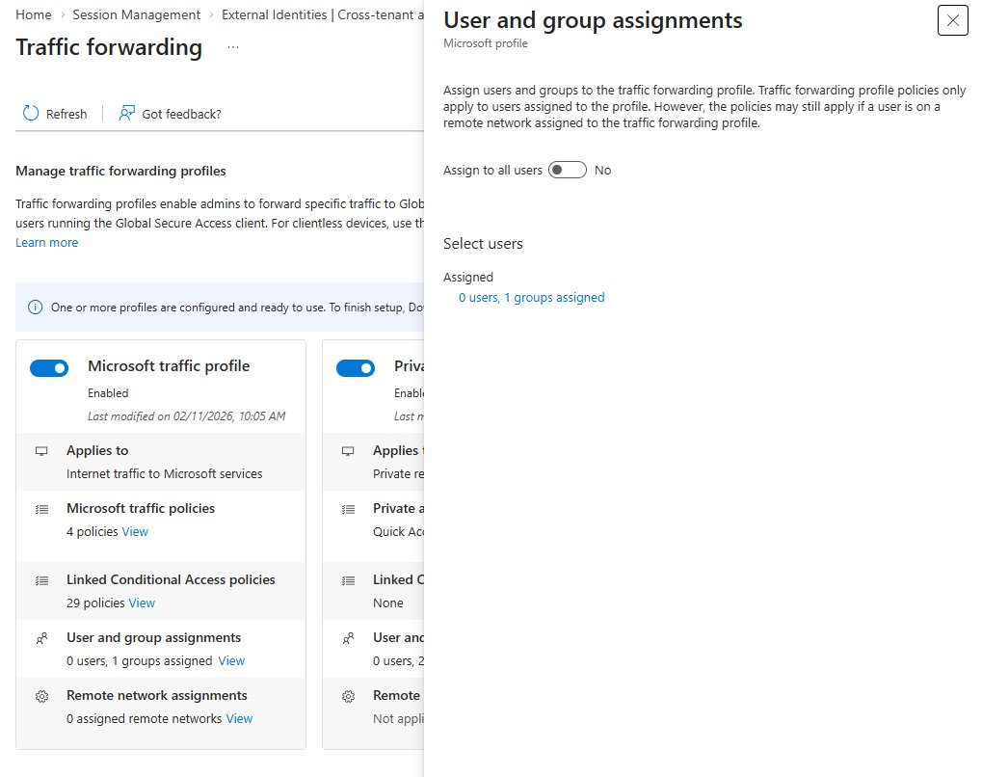
Task: Toggle Assign to all users switch
Action: click(x=567, y=171)
